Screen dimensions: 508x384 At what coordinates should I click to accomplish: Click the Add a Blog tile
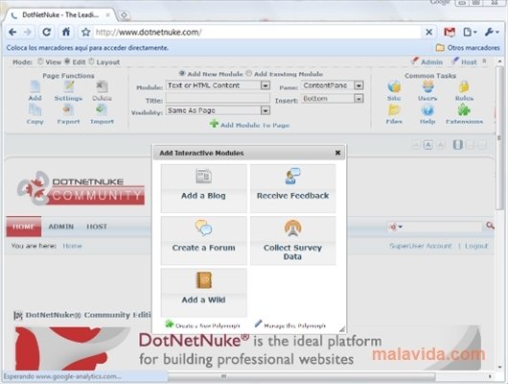[204, 188]
